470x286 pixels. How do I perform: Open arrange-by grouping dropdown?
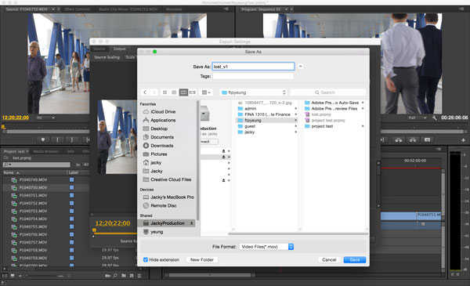click(x=205, y=92)
